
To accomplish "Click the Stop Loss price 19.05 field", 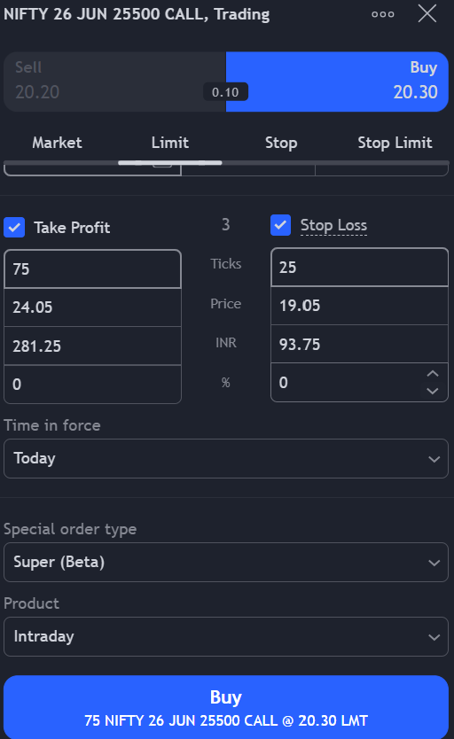I will point(359,306).
